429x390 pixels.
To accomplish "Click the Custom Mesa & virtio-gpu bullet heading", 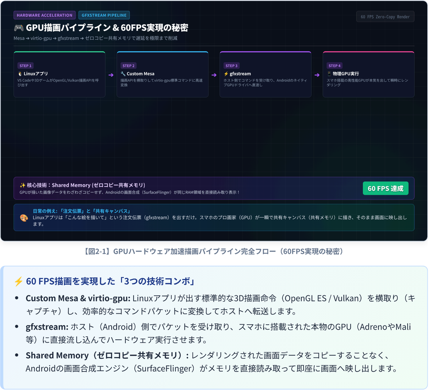I will (x=78, y=298).
